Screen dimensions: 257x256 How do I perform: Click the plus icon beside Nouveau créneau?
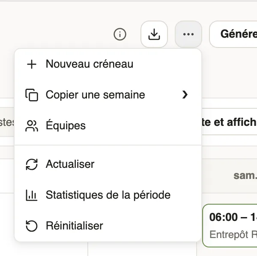(x=32, y=64)
